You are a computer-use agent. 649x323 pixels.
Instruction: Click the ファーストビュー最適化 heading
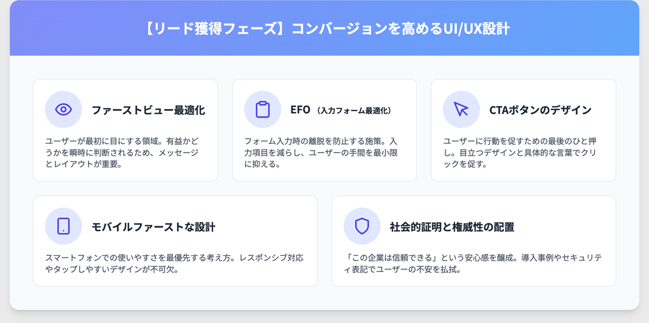148,110
